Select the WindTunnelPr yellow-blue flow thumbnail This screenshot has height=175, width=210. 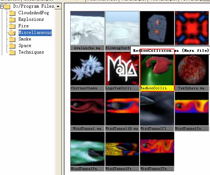coord(122,149)
